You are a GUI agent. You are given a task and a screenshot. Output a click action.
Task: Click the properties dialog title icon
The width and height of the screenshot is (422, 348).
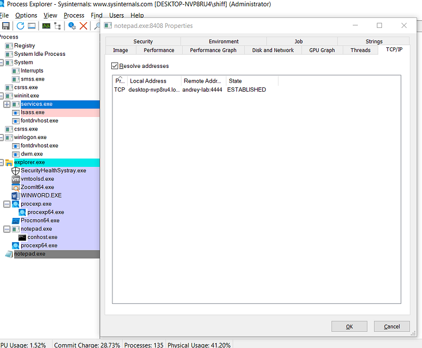(108, 25)
